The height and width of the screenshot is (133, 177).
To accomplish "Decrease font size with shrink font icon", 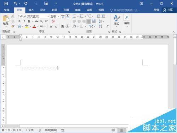I will (x=56, y=26).
